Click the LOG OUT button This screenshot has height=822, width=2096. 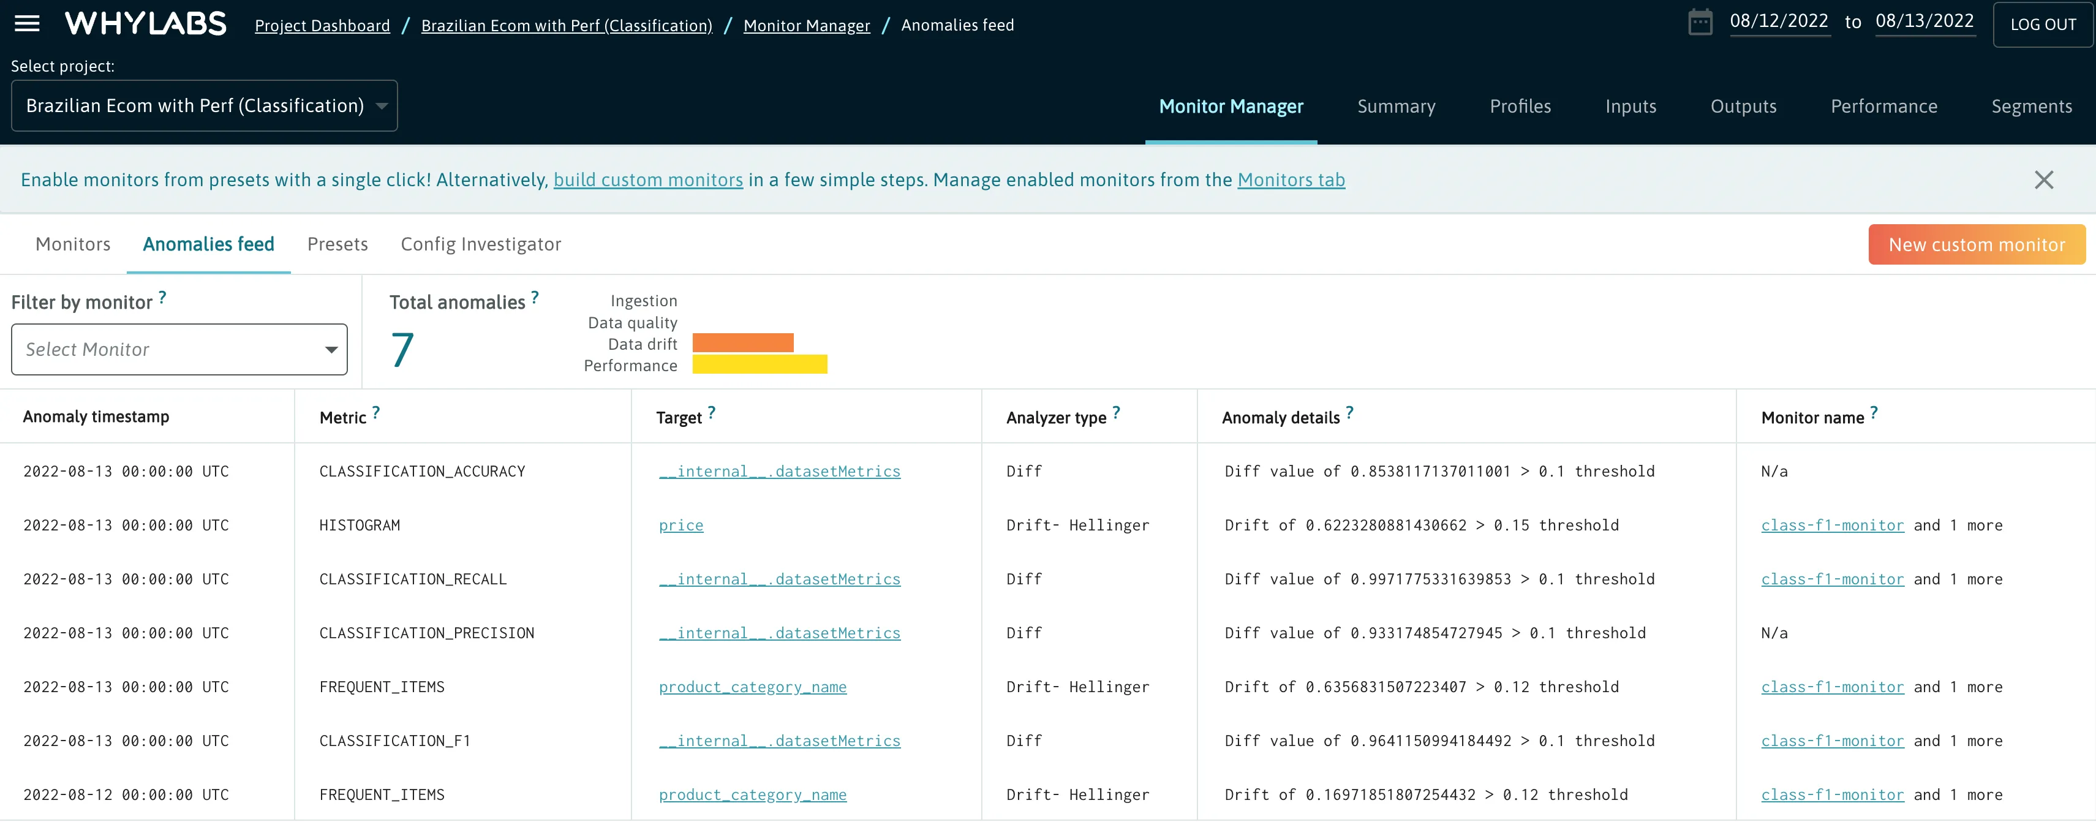pyautogui.click(x=2042, y=25)
